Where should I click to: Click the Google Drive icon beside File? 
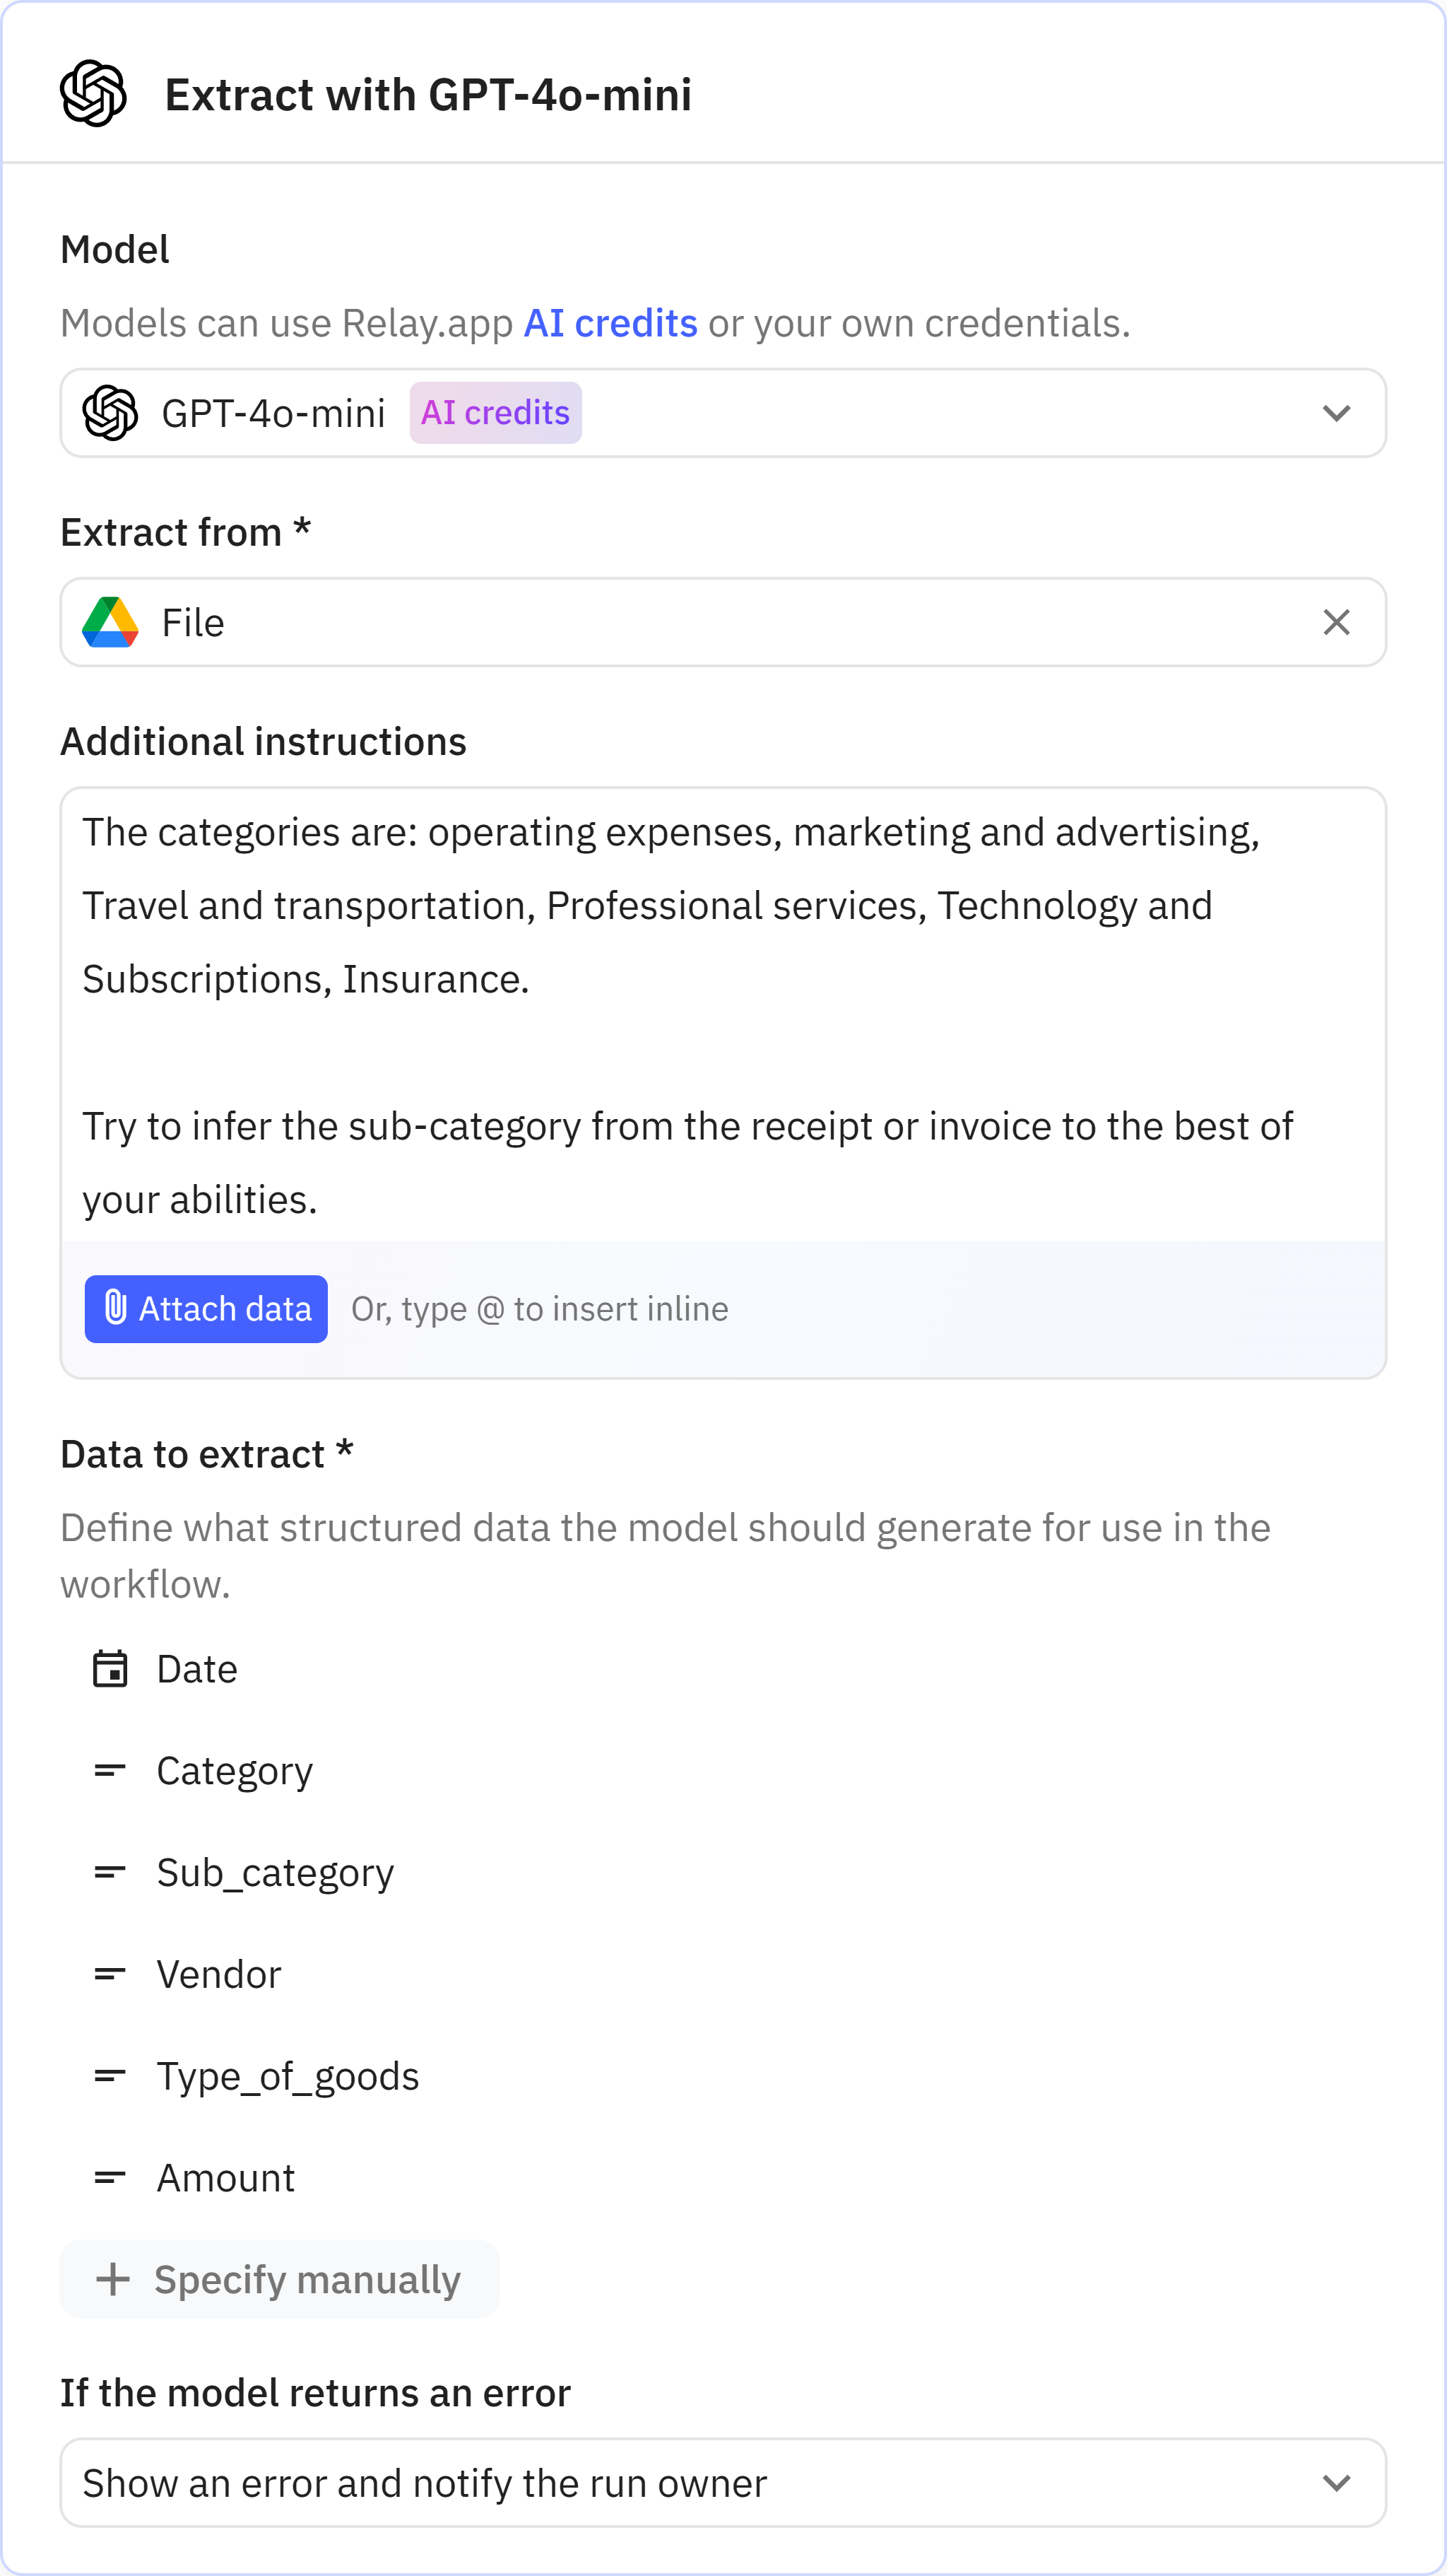coord(110,622)
